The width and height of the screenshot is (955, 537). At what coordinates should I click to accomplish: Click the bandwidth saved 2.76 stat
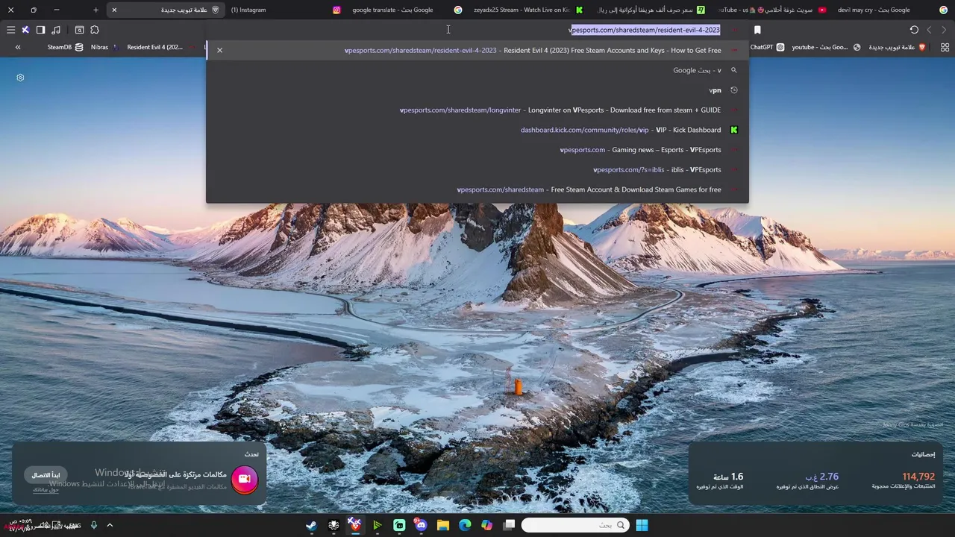[822, 477]
